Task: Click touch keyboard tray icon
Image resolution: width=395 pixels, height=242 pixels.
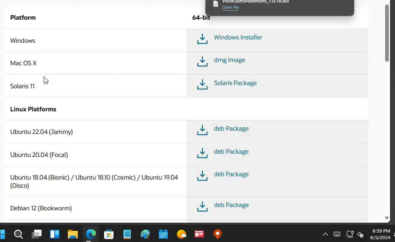Action: coord(337,234)
